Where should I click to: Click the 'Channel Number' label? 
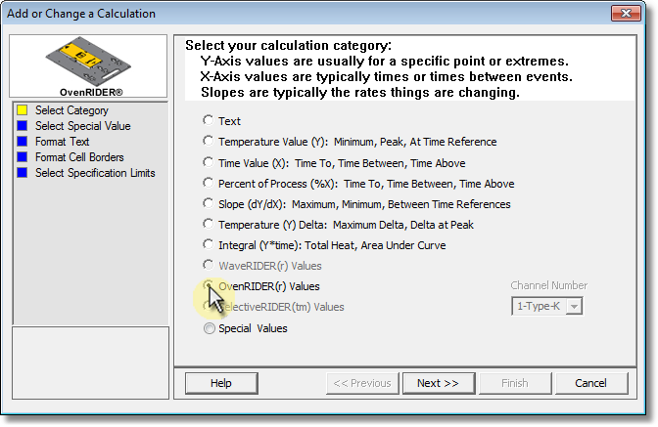click(x=549, y=285)
